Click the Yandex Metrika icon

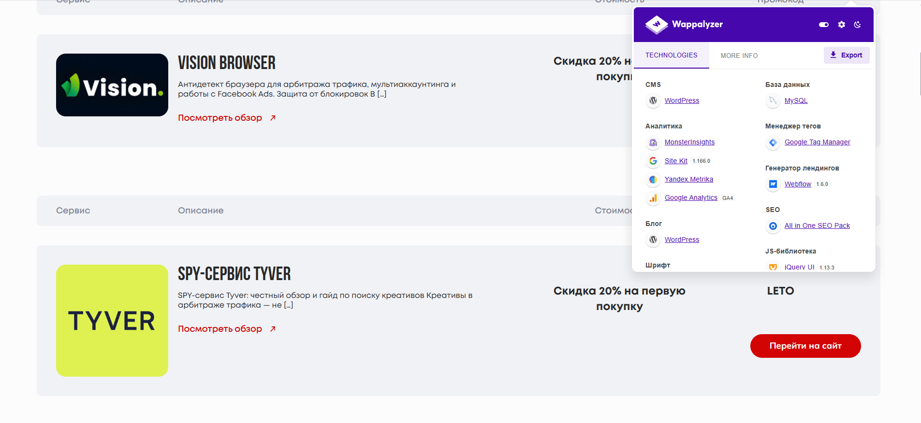tap(653, 180)
